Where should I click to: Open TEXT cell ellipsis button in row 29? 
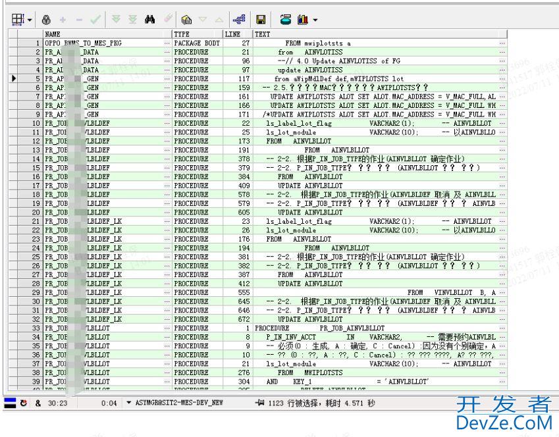(x=502, y=292)
